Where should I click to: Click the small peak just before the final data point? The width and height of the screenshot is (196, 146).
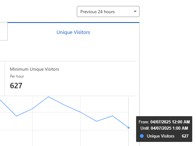pyautogui.click(x=113, y=116)
